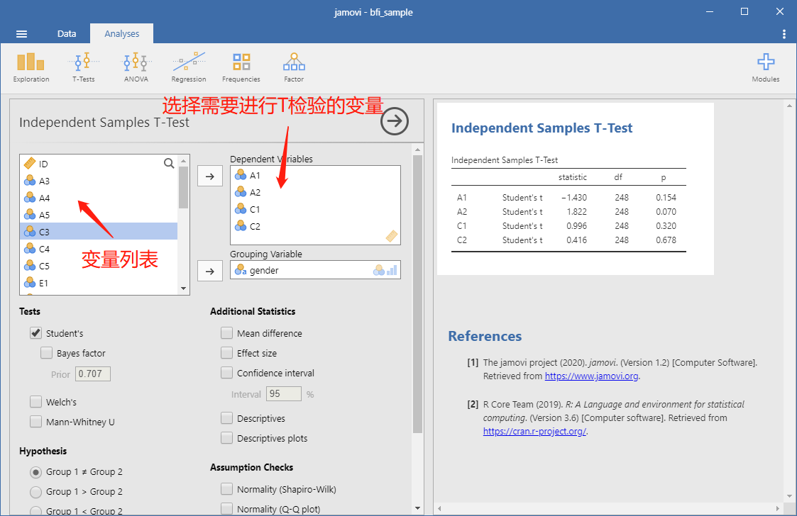Select Group 1 < Group 2 hypothesis
The height and width of the screenshot is (516, 797).
point(35,511)
